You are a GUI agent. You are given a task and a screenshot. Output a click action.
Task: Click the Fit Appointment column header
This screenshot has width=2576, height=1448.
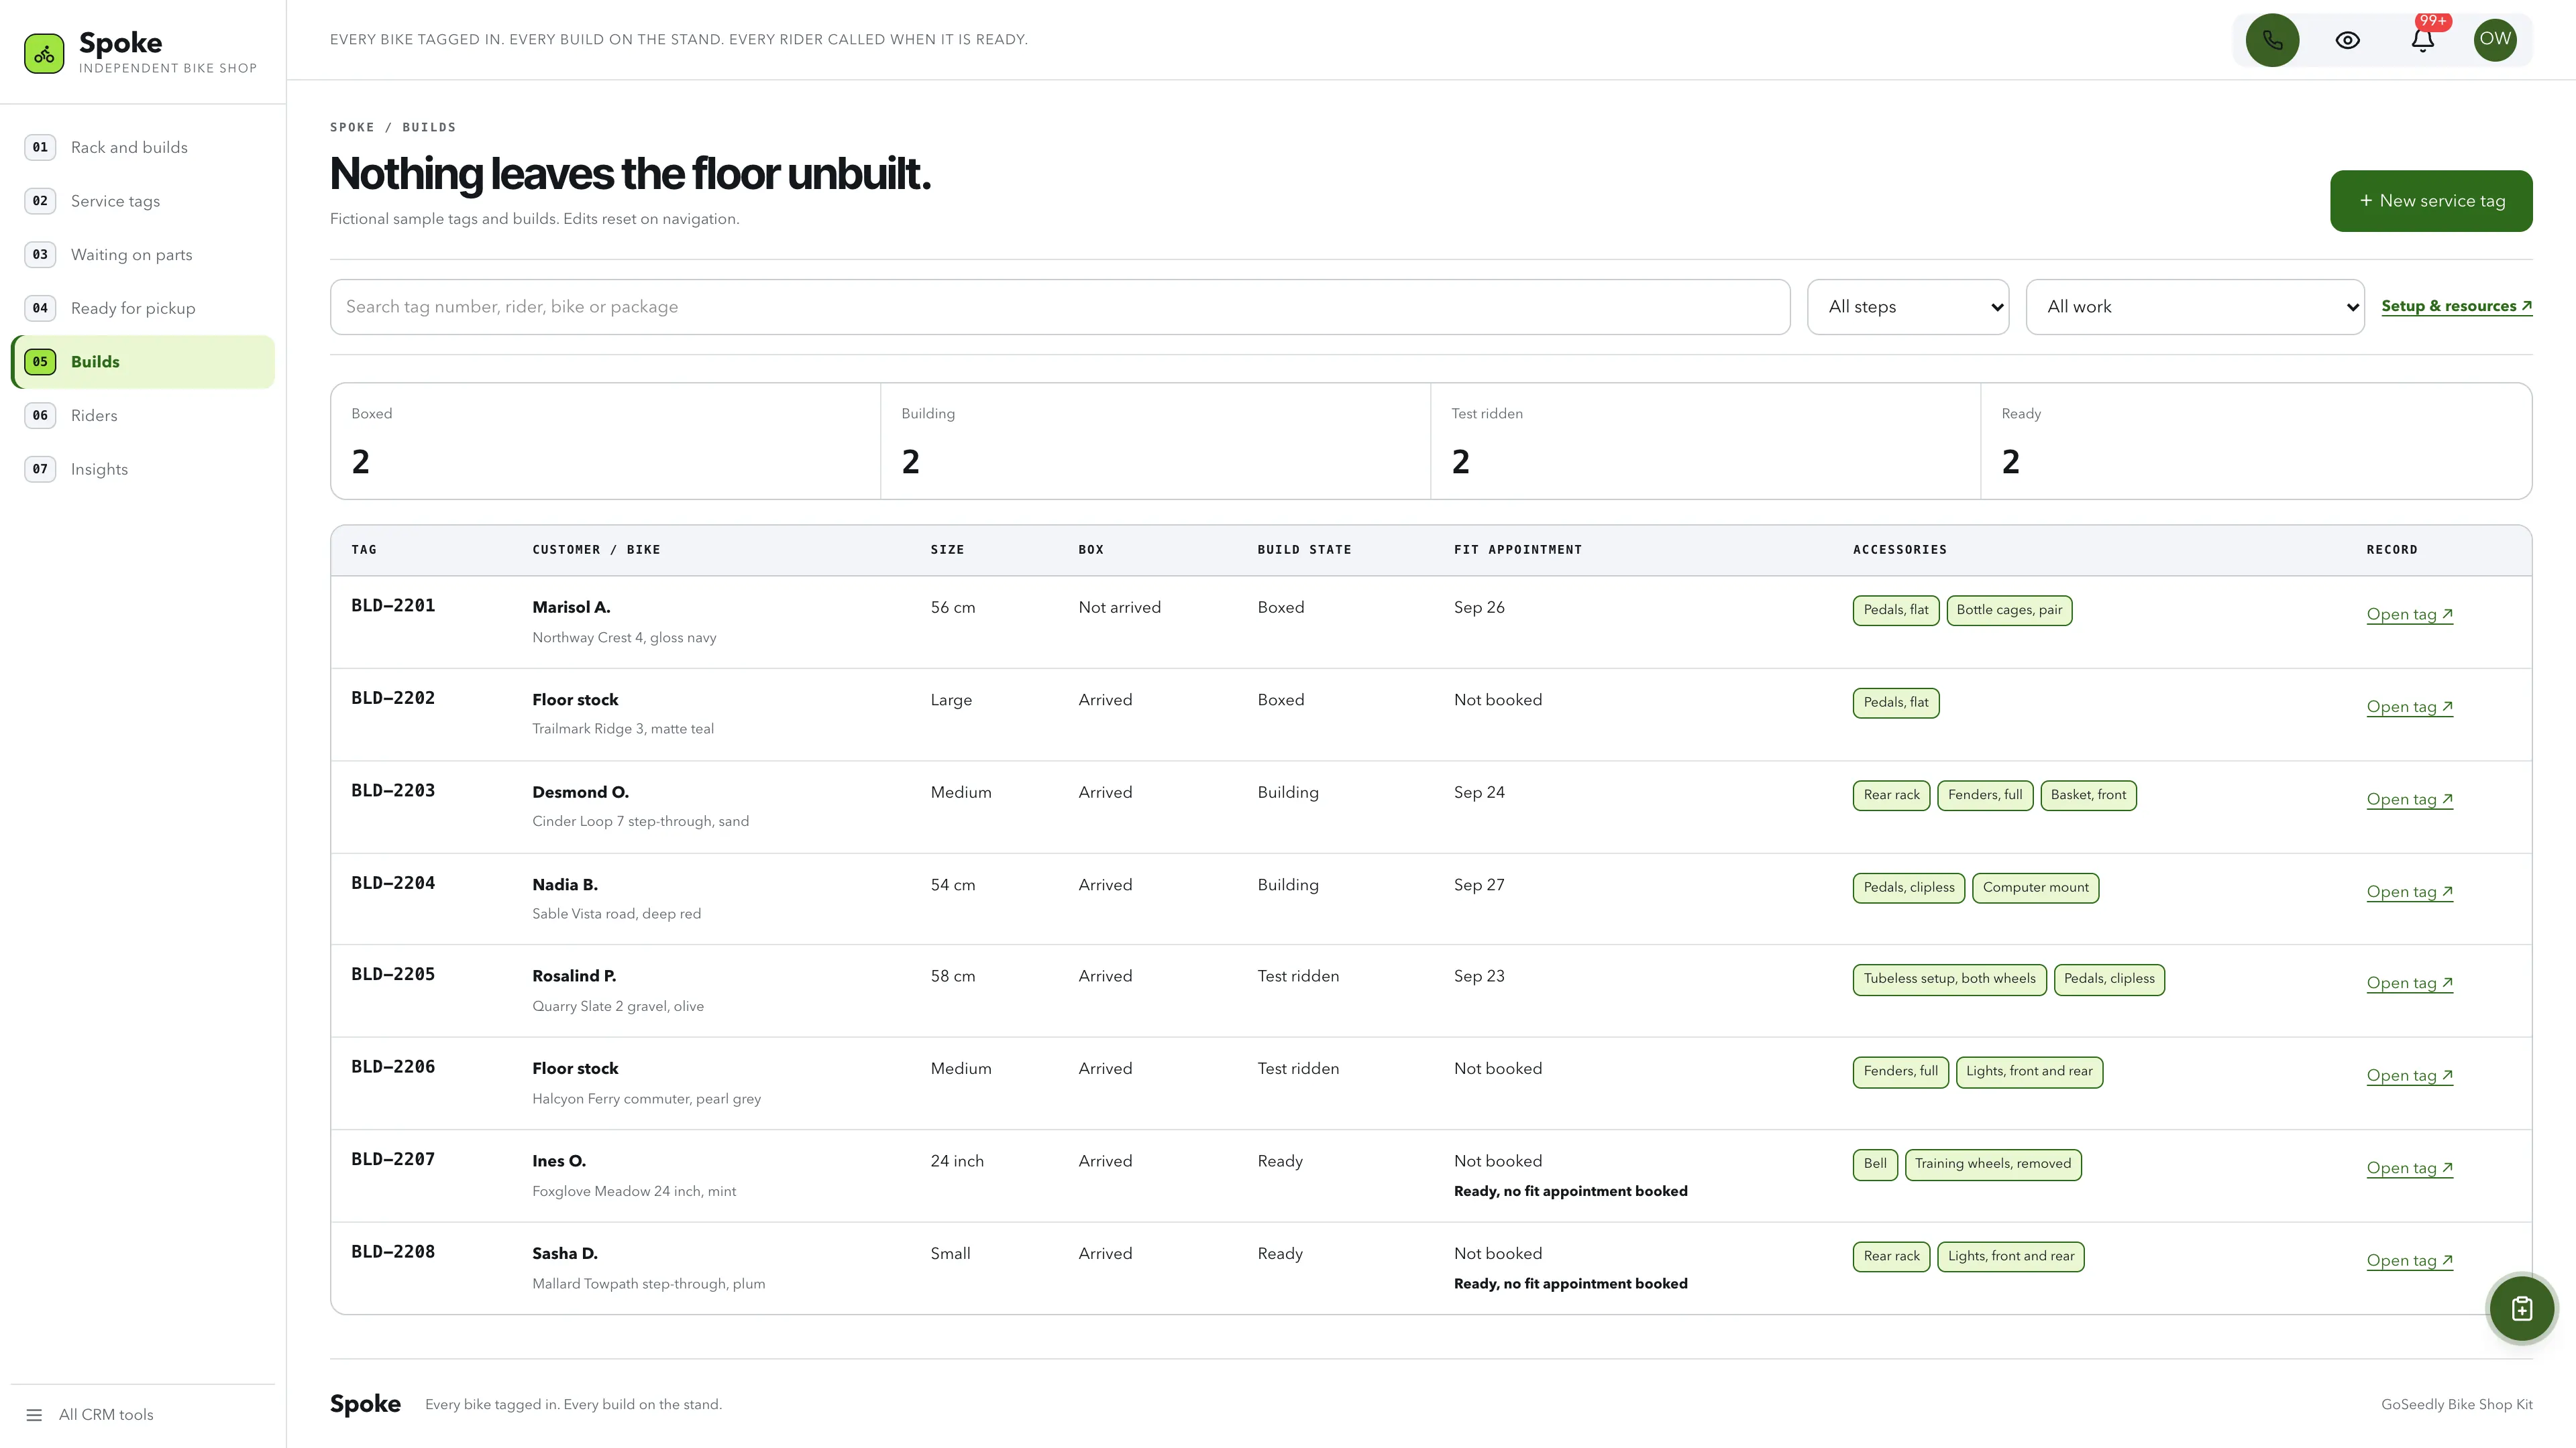click(x=1517, y=550)
